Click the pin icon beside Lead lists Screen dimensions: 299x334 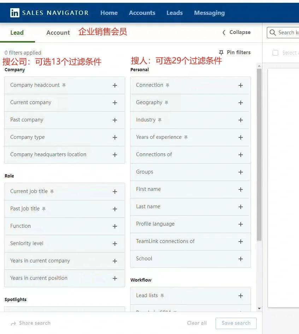pos(162,295)
